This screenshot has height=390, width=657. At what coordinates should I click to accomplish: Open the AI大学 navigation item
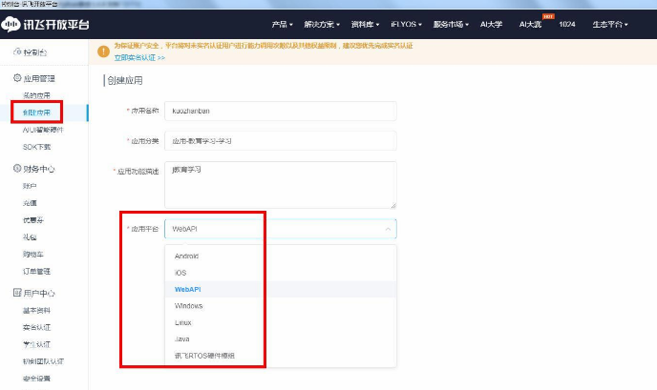491,24
